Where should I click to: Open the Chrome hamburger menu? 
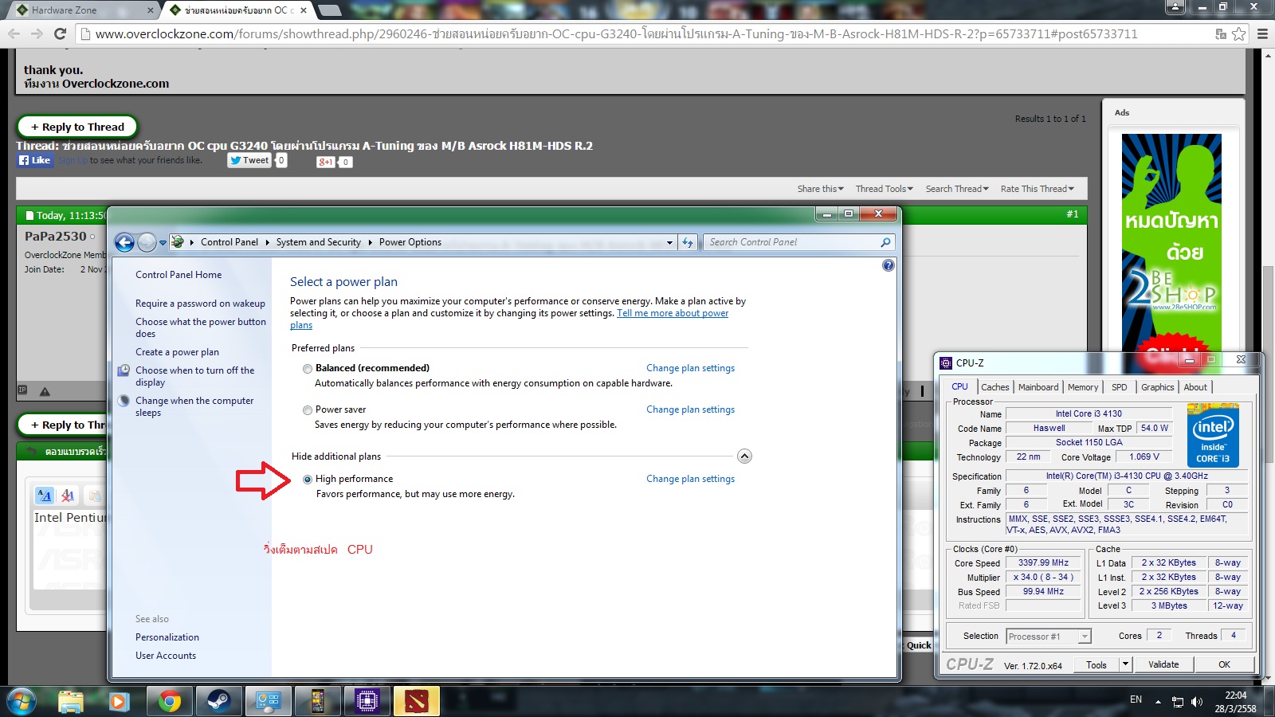tap(1262, 33)
